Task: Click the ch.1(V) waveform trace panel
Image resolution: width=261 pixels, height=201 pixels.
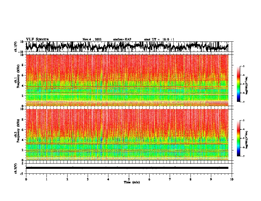Action: point(129,47)
